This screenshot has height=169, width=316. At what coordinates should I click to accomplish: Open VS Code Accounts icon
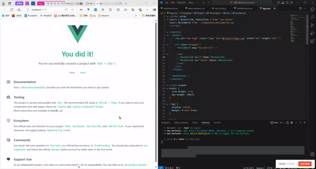(312, 154)
